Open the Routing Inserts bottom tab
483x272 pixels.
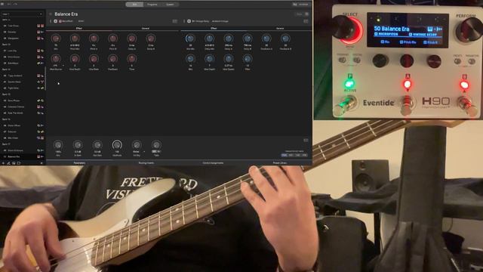click(x=146, y=163)
